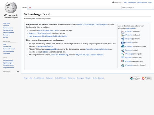Open Current events

pos(8,28)
